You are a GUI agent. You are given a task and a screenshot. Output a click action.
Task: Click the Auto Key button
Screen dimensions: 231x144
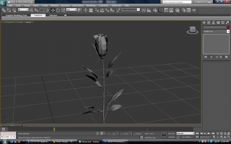(172, 134)
